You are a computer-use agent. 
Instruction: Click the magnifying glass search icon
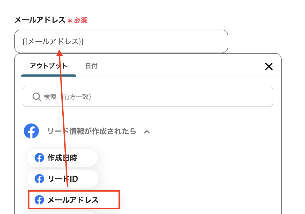coord(36,96)
